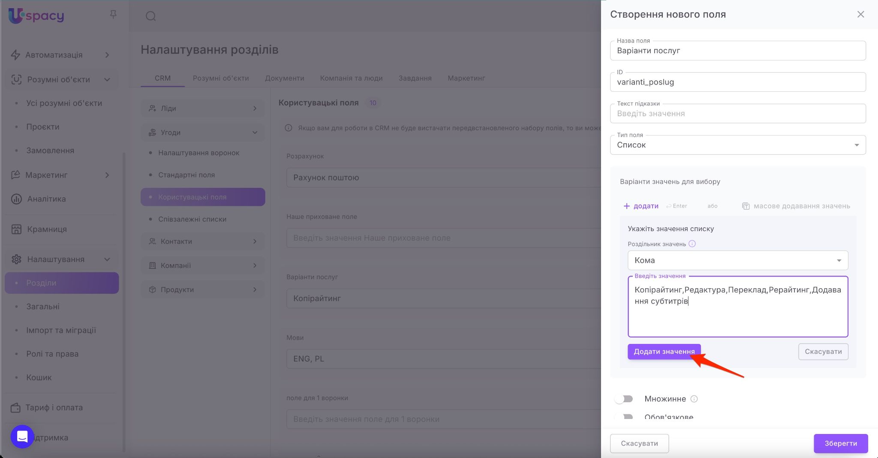Image resolution: width=878 pixels, height=458 pixels.
Task: Click the info icon beside Множинне
Action: click(x=694, y=399)
